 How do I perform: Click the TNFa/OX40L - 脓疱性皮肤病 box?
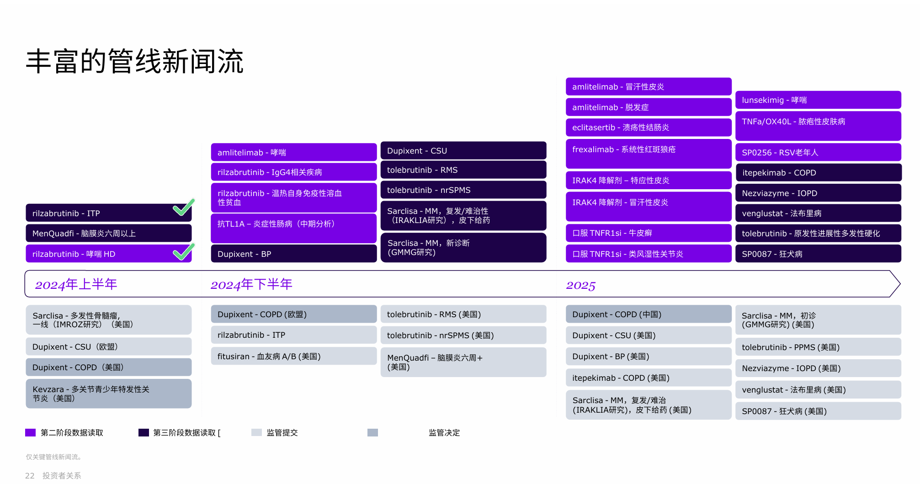(x=818, y=126)
